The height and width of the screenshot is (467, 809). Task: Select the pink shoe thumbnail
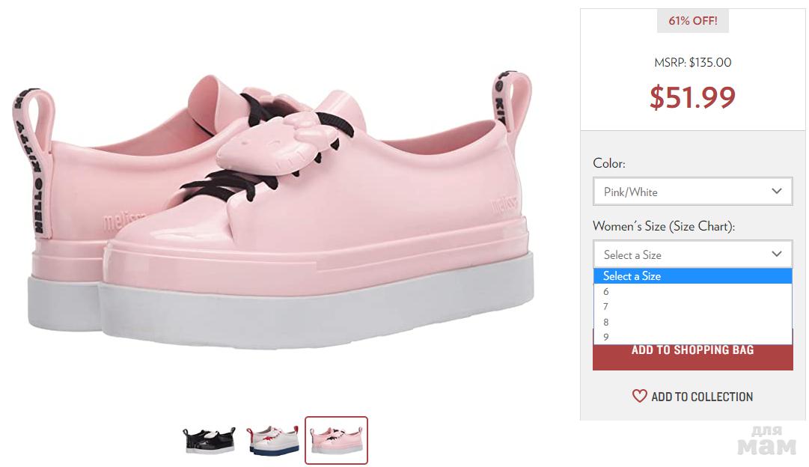click(337, 440)
